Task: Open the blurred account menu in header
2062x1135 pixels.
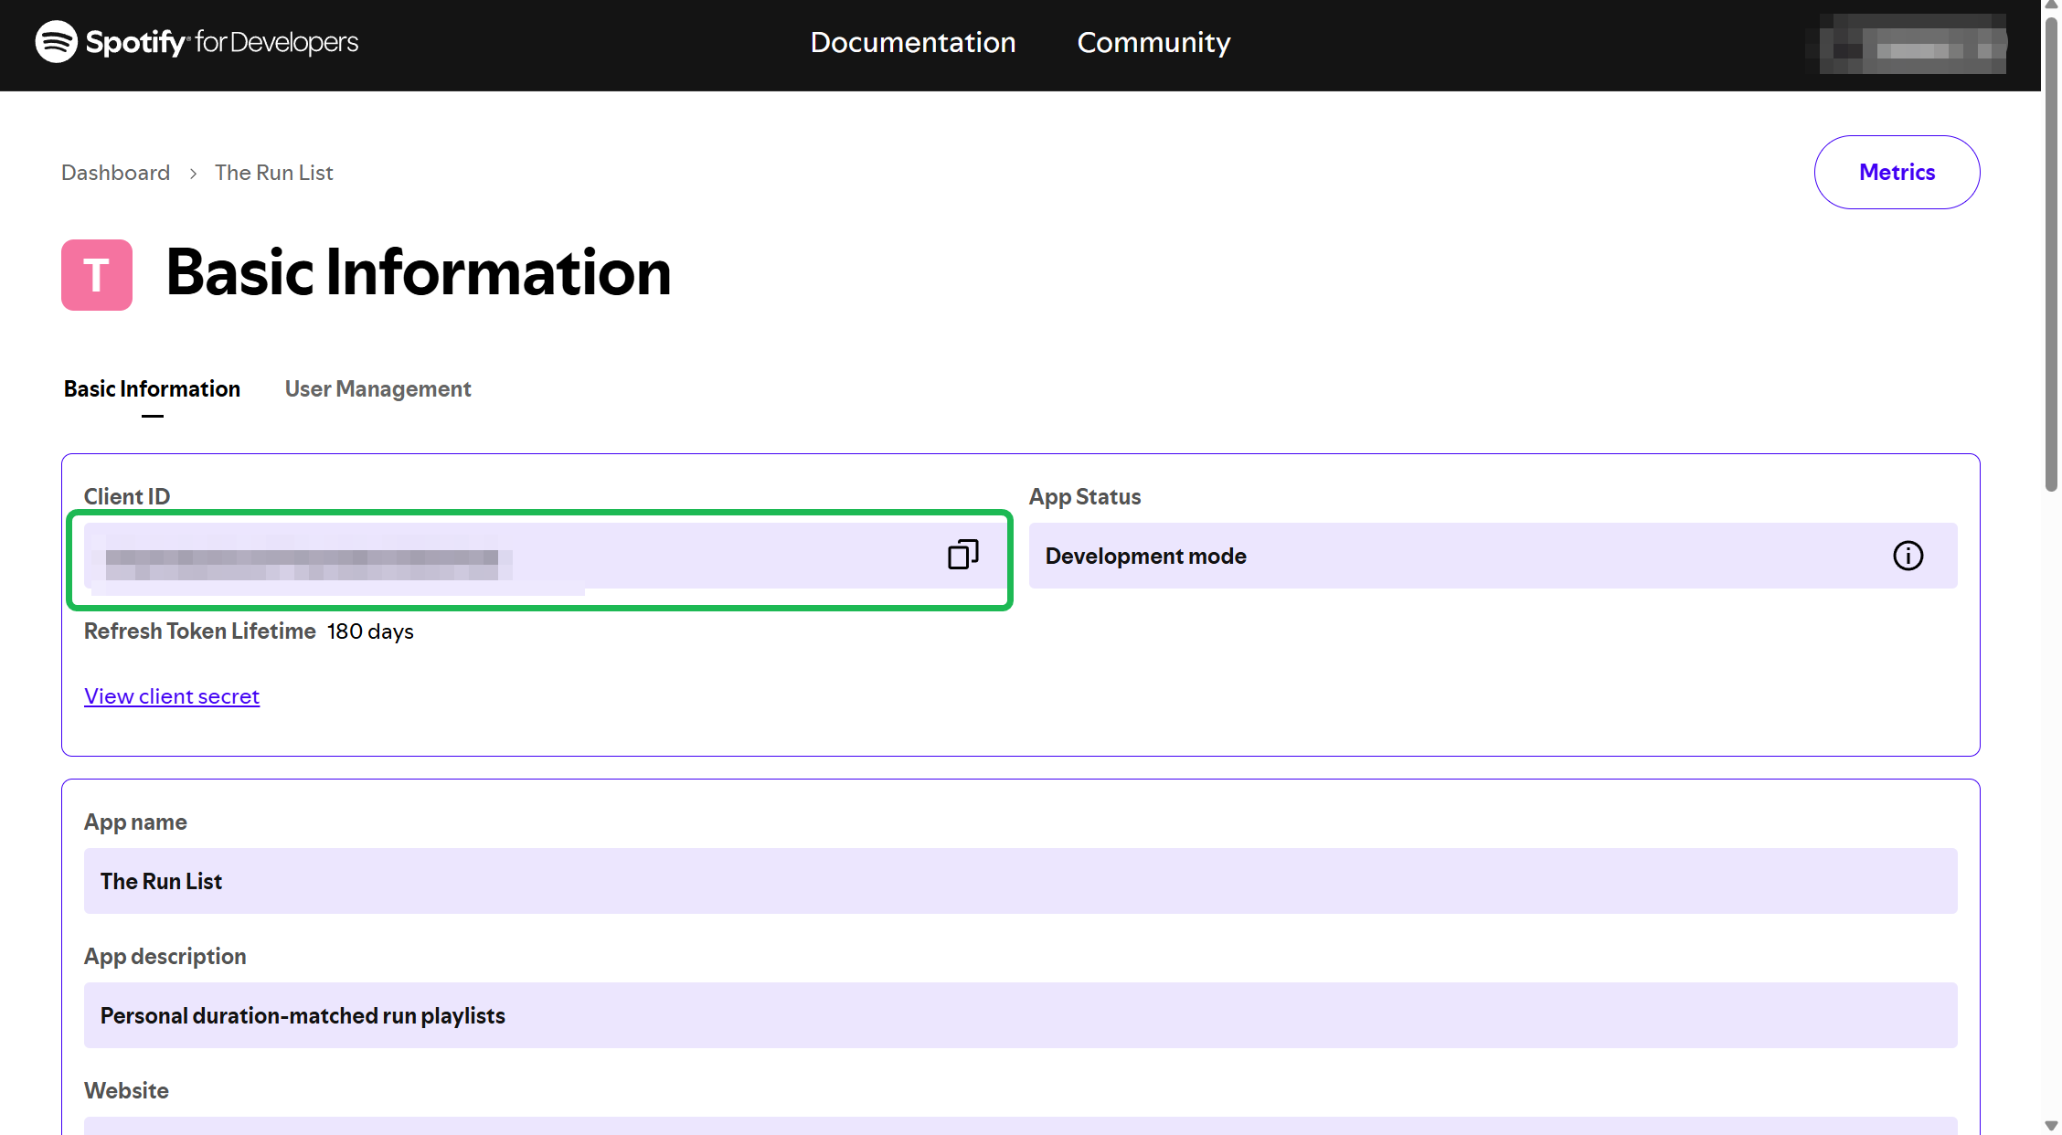Action: [1907, 44]
